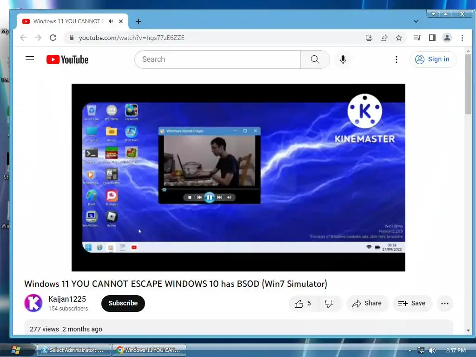The height and width of the screenshot is (357, 476).
Task: Open the network tray icon
Action: click(x=421, y=350)
